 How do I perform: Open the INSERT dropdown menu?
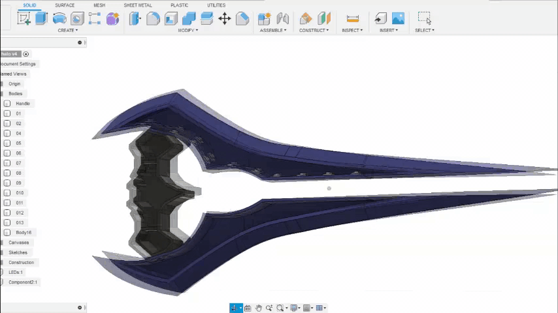(x=389, y=31)
